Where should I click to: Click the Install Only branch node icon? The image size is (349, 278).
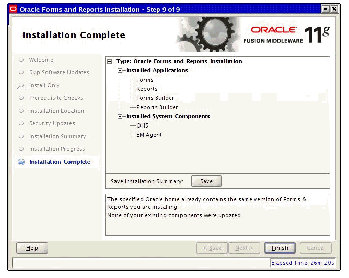point(21,86)
